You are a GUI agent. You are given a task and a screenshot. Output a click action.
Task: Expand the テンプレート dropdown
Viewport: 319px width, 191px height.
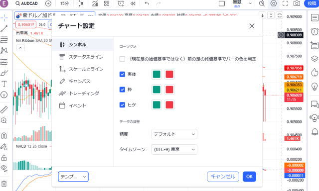point(73,177)
